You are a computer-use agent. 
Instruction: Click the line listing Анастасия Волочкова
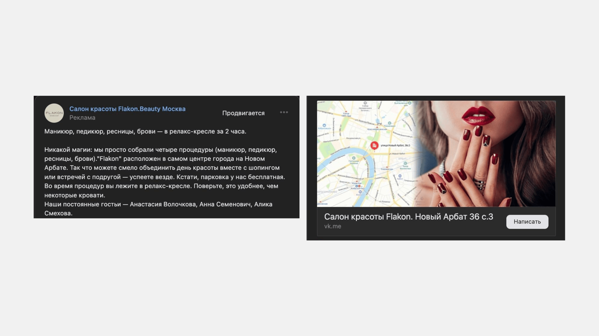[158, 204]
